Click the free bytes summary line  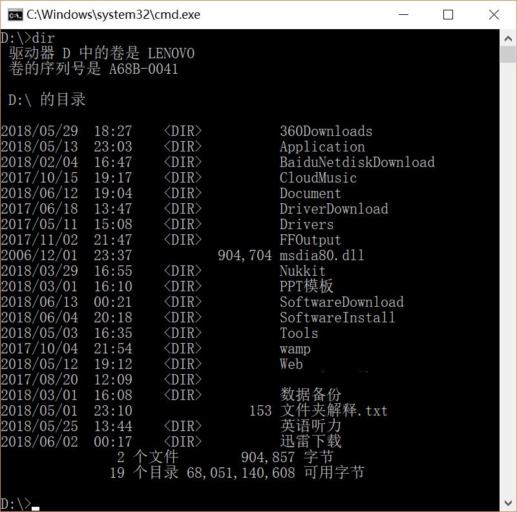239,473
